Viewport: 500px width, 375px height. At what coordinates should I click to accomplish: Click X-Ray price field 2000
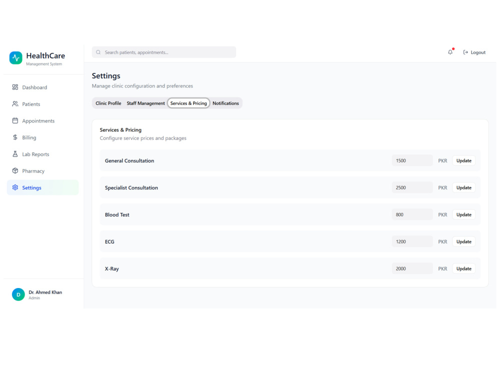412,269
